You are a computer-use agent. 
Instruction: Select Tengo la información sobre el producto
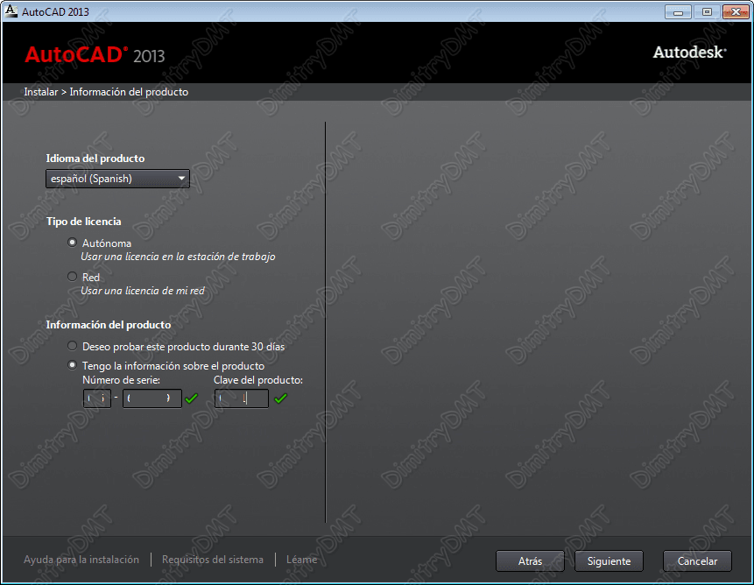tap(72, 364)
